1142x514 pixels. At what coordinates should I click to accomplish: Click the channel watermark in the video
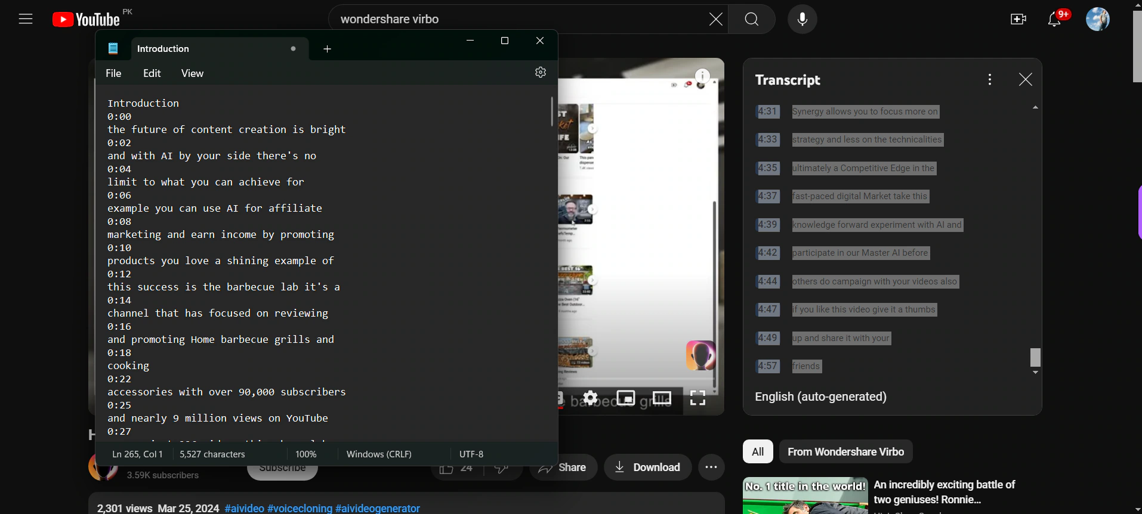tap(700, 355)
